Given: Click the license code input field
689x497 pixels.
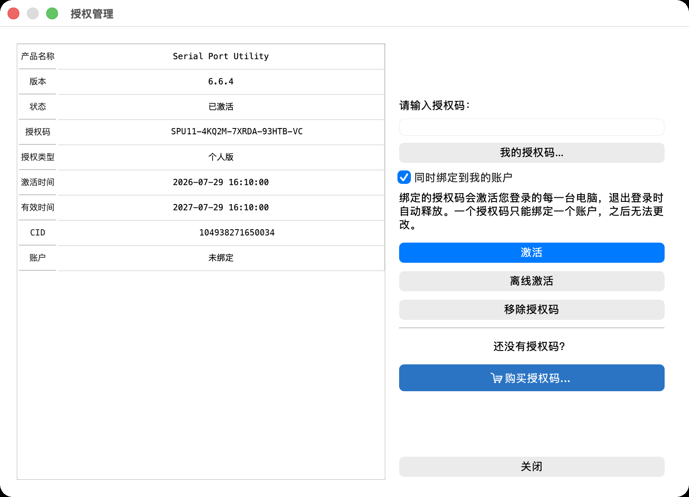Looking at the screenshot, I should pos(531,127).
